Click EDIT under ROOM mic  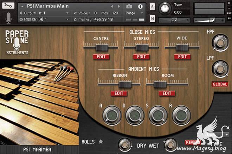167,93
